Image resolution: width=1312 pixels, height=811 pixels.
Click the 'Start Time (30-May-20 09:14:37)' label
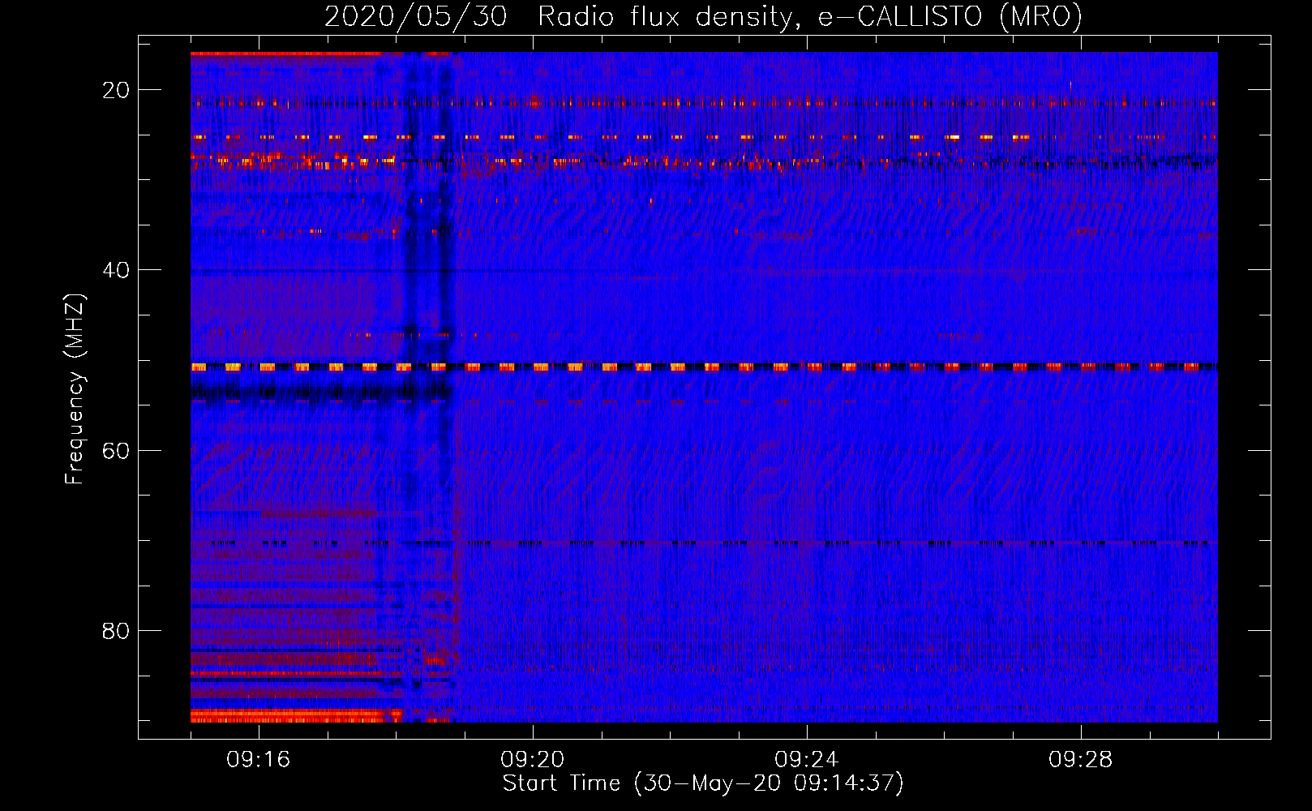[x=703, y=783]
